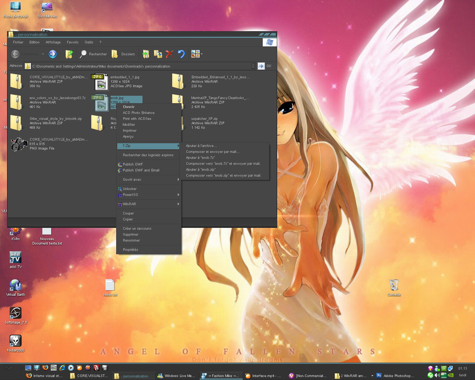The height and width of the screenshot is (380, 475).
Task: Open Poste de travail desktop icon
Action: click(15, 10)
